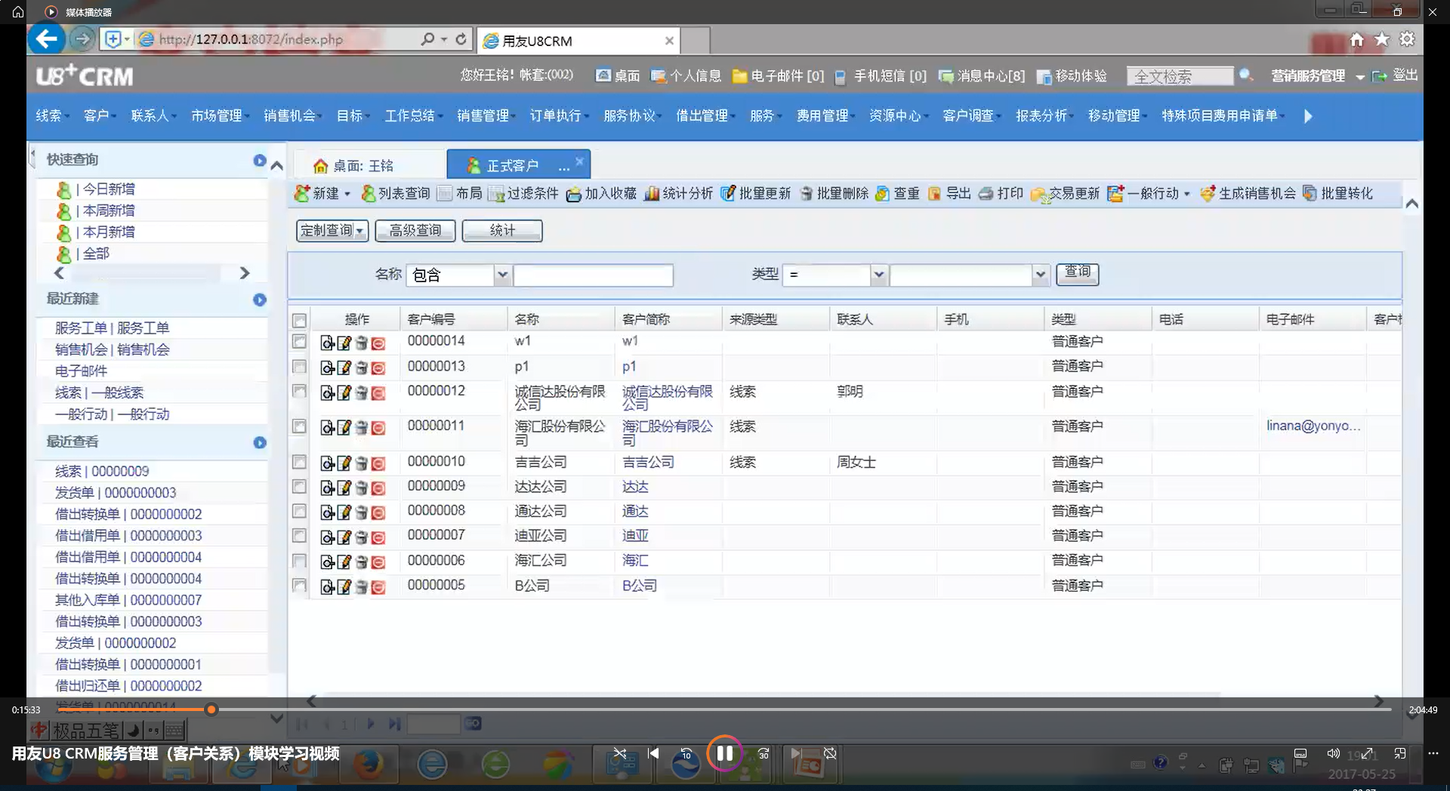1450x791 pixels.
Task: Open the 名称 包含 operator dropdown
Action: click(x=502, y=275)
